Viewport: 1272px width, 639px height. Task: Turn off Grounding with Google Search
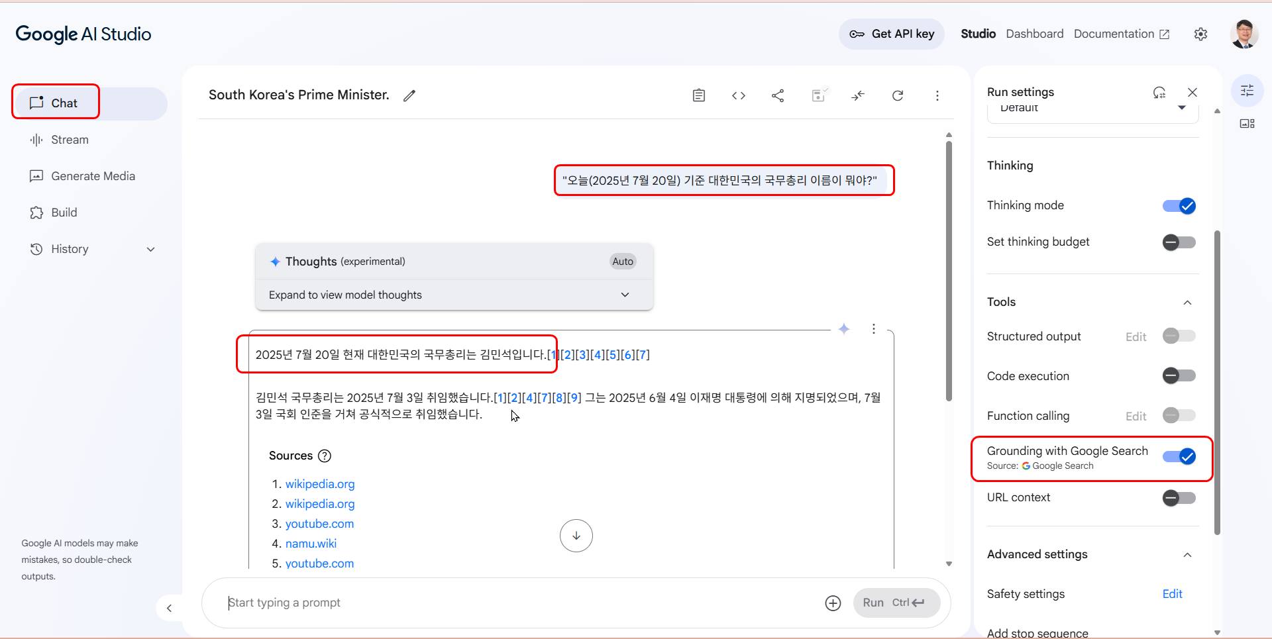tap(1179, 456)
